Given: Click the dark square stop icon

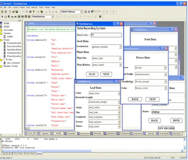Looking at the screenshot, I should (x=100, y=16).
